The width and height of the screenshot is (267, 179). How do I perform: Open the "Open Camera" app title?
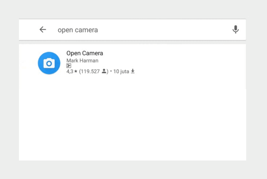(x=85, y=53)
